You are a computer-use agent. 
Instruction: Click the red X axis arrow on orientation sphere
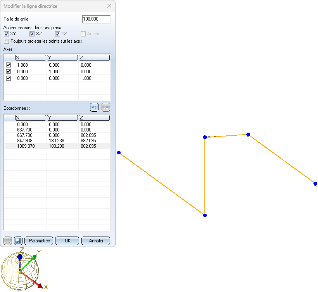[33, 280]
